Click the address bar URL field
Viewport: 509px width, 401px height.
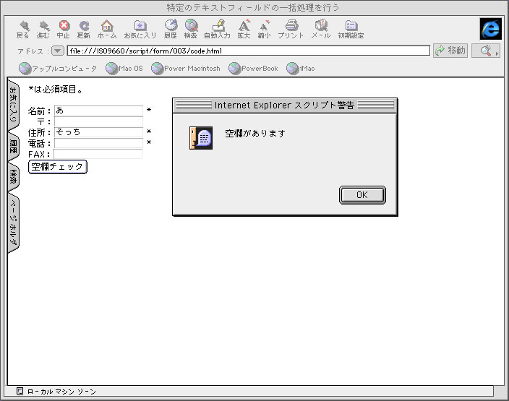coord(248,51)
